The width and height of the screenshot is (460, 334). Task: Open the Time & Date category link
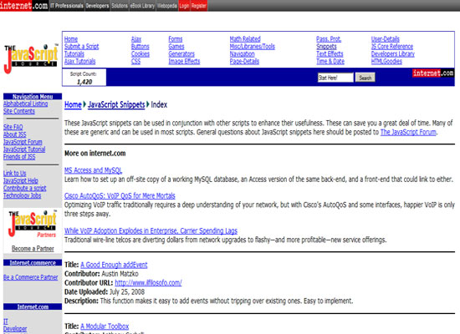click(330, 61)
